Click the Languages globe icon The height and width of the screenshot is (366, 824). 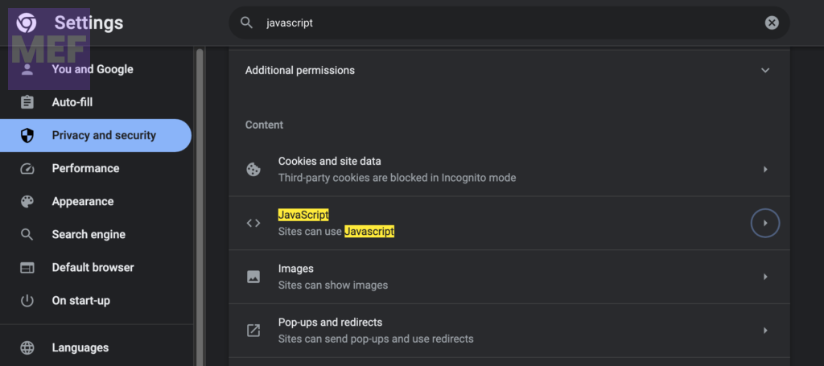tap(27, 347)
